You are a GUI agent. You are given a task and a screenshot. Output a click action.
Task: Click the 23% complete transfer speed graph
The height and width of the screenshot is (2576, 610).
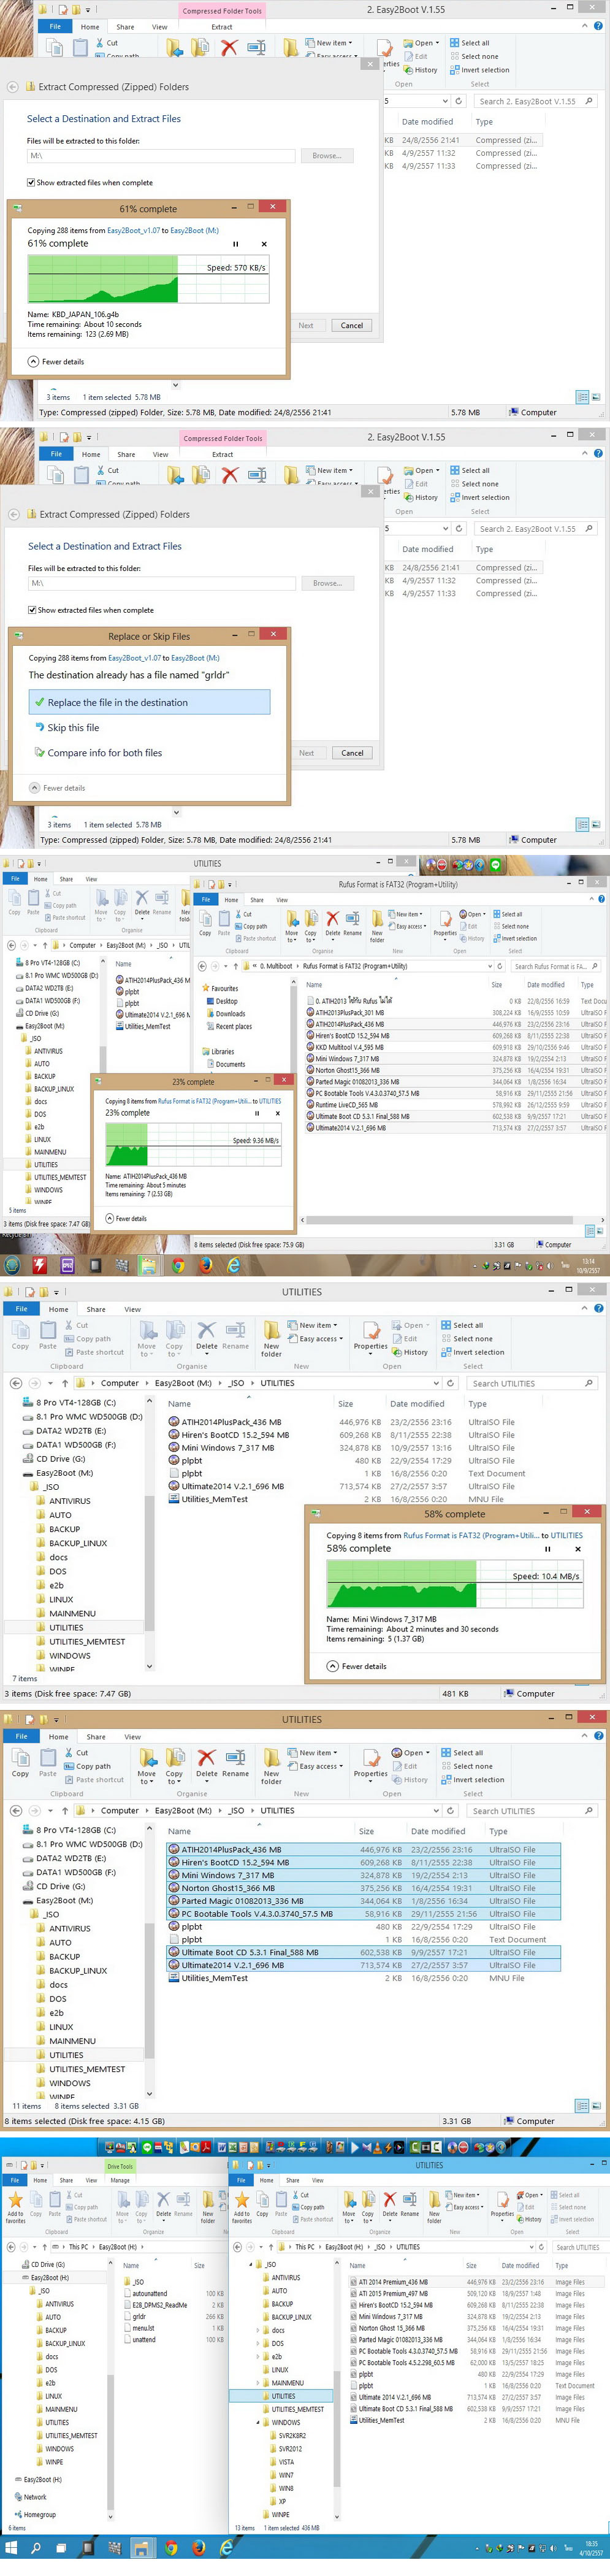pos(193,1143)
